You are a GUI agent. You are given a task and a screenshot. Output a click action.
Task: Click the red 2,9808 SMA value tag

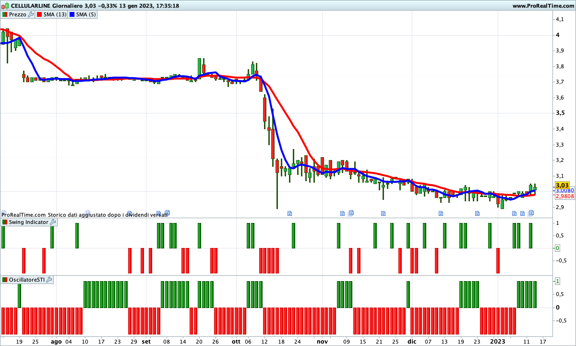tap(564, 196)
